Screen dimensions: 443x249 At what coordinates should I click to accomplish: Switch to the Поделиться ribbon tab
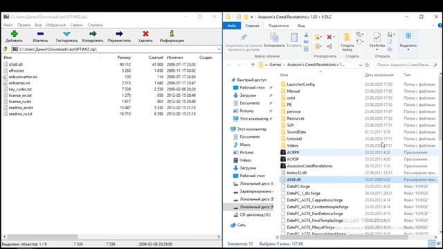(x=278, y=26)
